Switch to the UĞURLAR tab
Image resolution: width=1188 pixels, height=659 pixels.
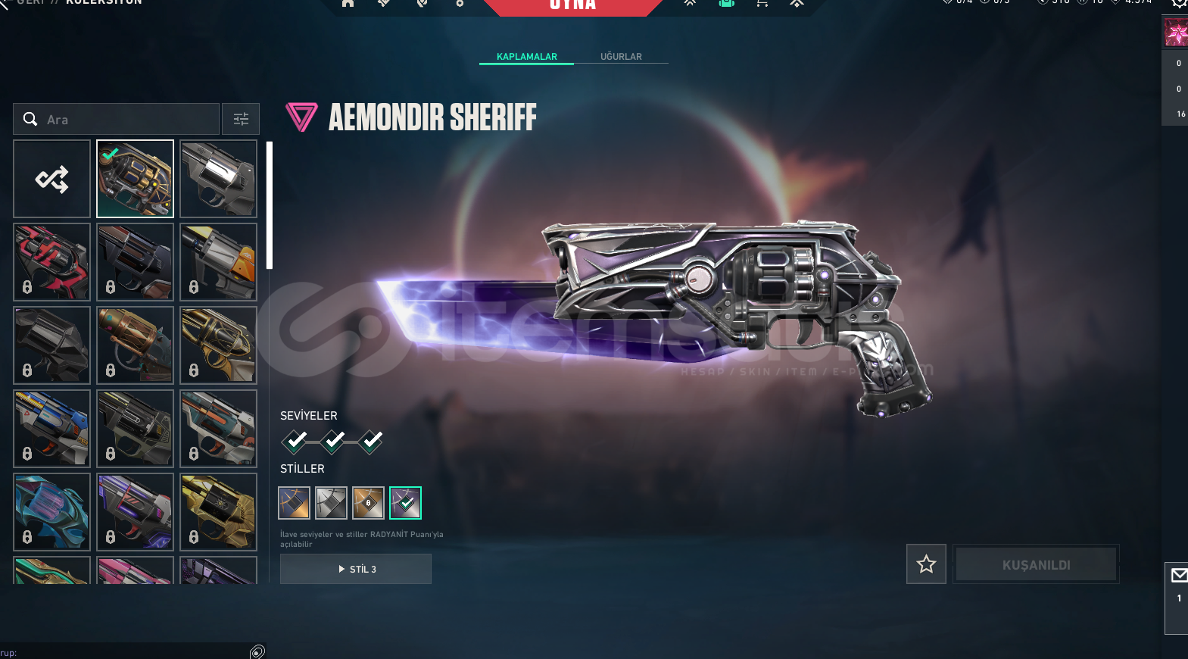[x=621, y=57]
